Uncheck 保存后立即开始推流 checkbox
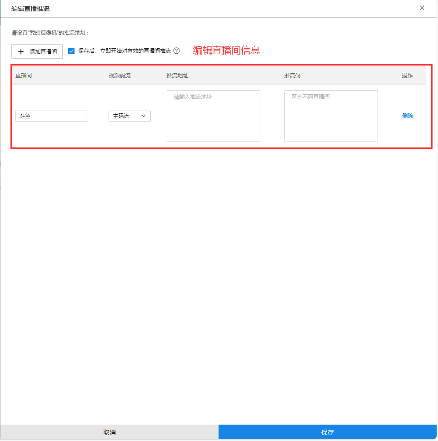 click(x=71, y=51)
